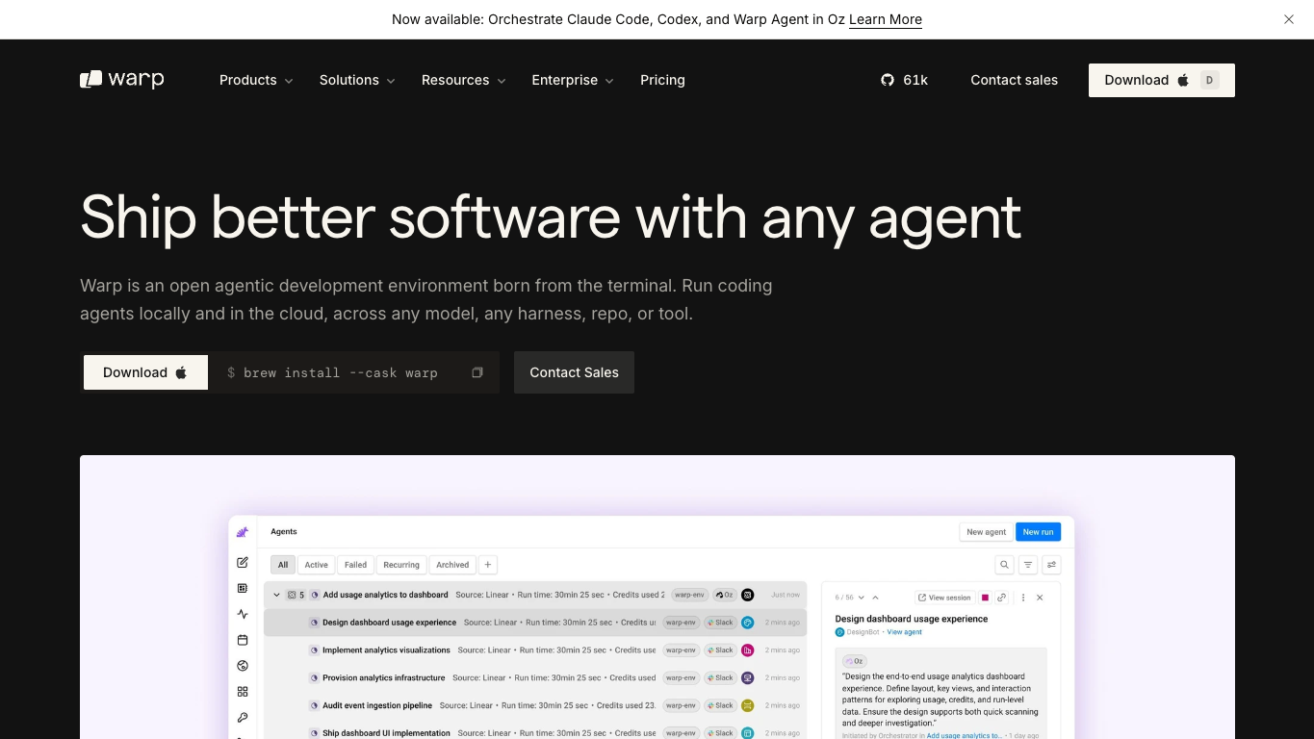Expand the Solutions menu
1314x739 pixels.
(357, 80)
